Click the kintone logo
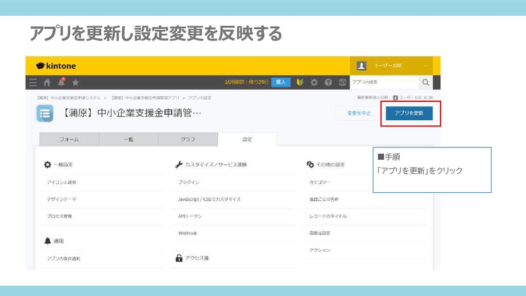 [56, 66]
